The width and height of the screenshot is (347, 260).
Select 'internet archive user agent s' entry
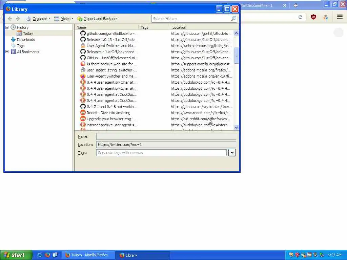tap(154, 125)
